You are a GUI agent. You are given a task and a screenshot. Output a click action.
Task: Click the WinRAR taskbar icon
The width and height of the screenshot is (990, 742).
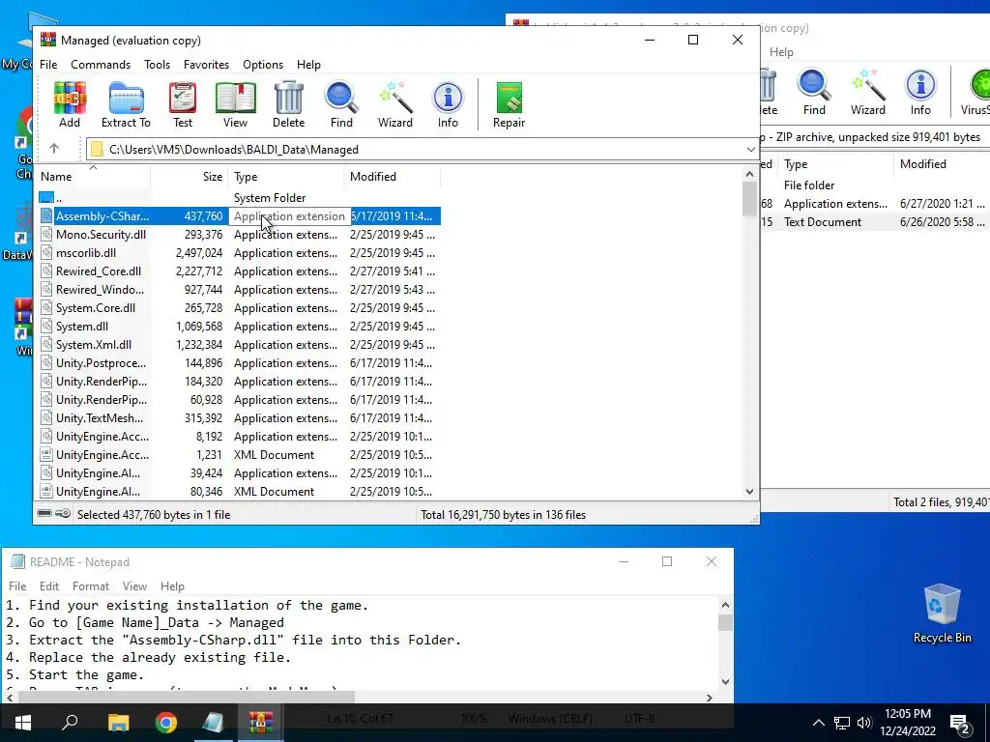[x=260, y=723]
